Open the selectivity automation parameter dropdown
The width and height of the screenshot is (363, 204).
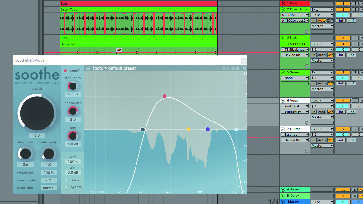coord(295,112)
